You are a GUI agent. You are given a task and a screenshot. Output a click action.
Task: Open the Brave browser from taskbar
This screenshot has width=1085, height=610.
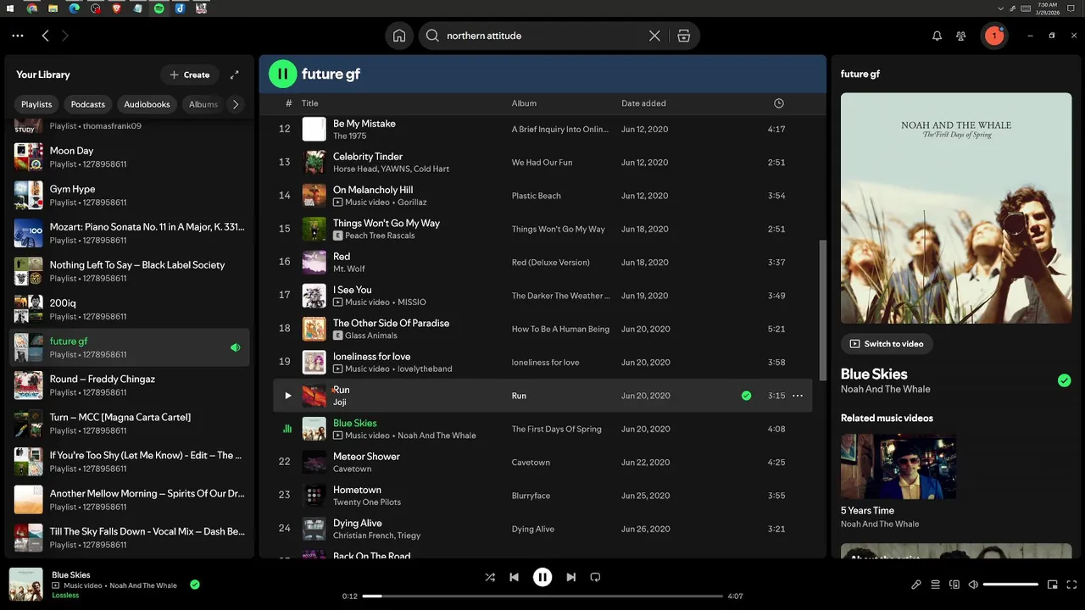(116, 8)
